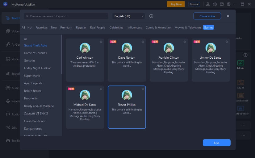Viewport: 255px width, 158px height.
Task: Switch to the Hot tab
Action: point(30,27)
